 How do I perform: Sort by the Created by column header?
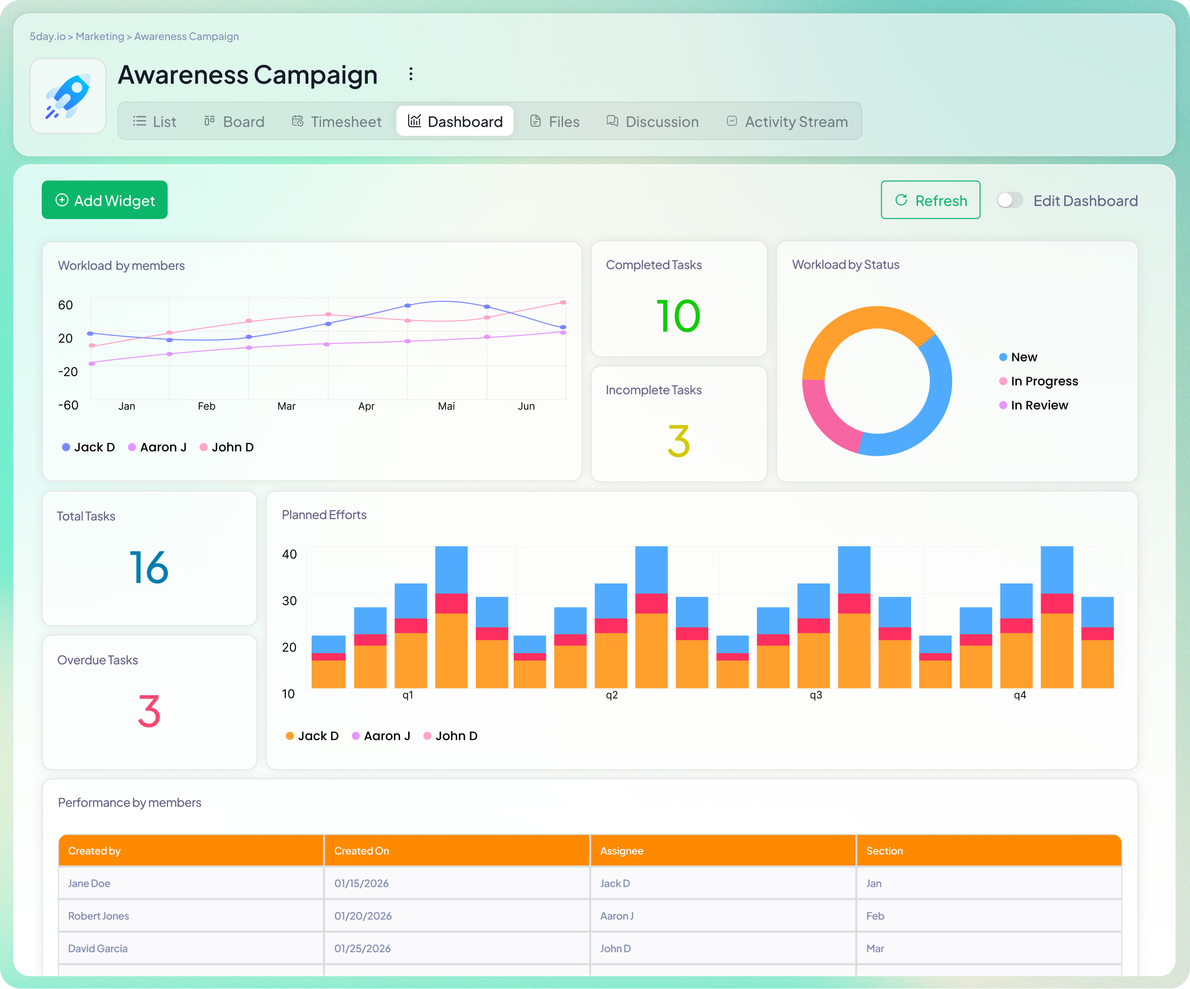click(x=191, y=851)
